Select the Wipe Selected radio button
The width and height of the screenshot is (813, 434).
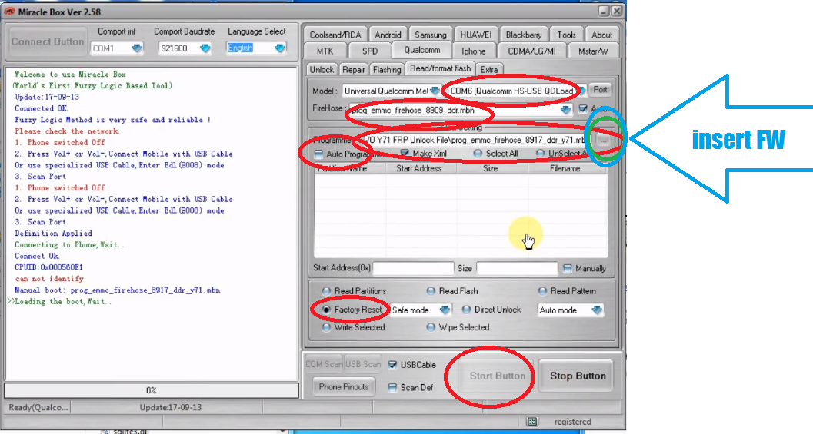(x=431, y=327)
